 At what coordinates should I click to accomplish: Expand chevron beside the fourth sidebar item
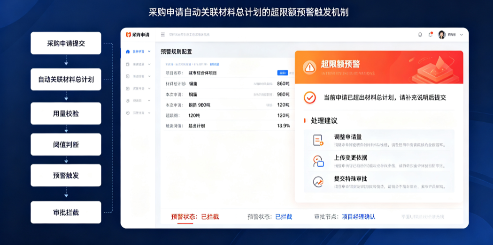coord(149,89)
